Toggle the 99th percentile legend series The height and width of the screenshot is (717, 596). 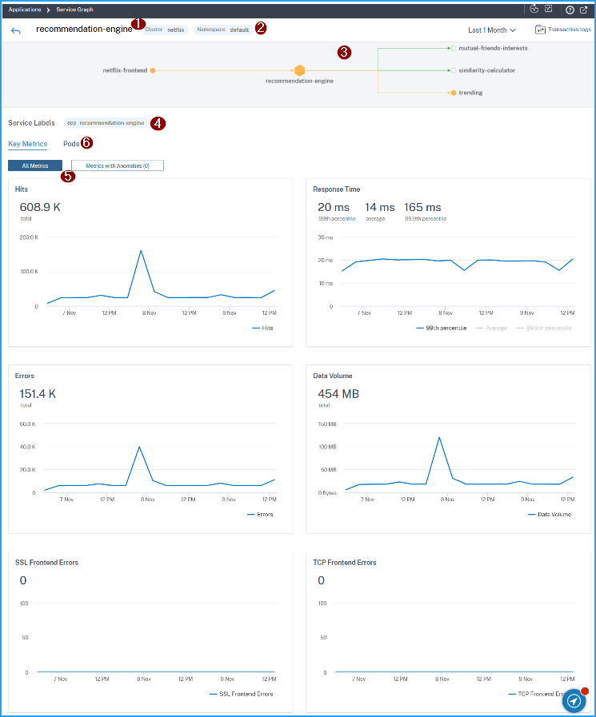[x=441, y=328]
